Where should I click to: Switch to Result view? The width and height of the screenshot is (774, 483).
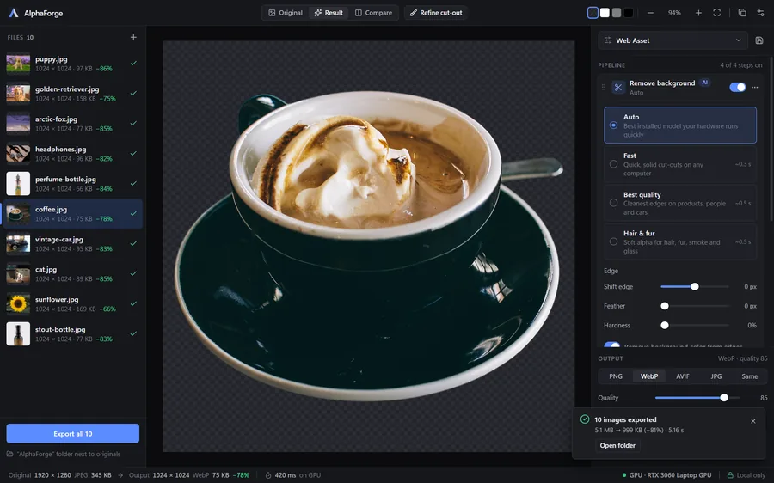pos(329,13)
